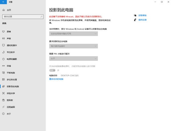Click the computer name DESKTOP-CO6CQ0S text
This screenshot has height=131, width=171.
point(70,76)
